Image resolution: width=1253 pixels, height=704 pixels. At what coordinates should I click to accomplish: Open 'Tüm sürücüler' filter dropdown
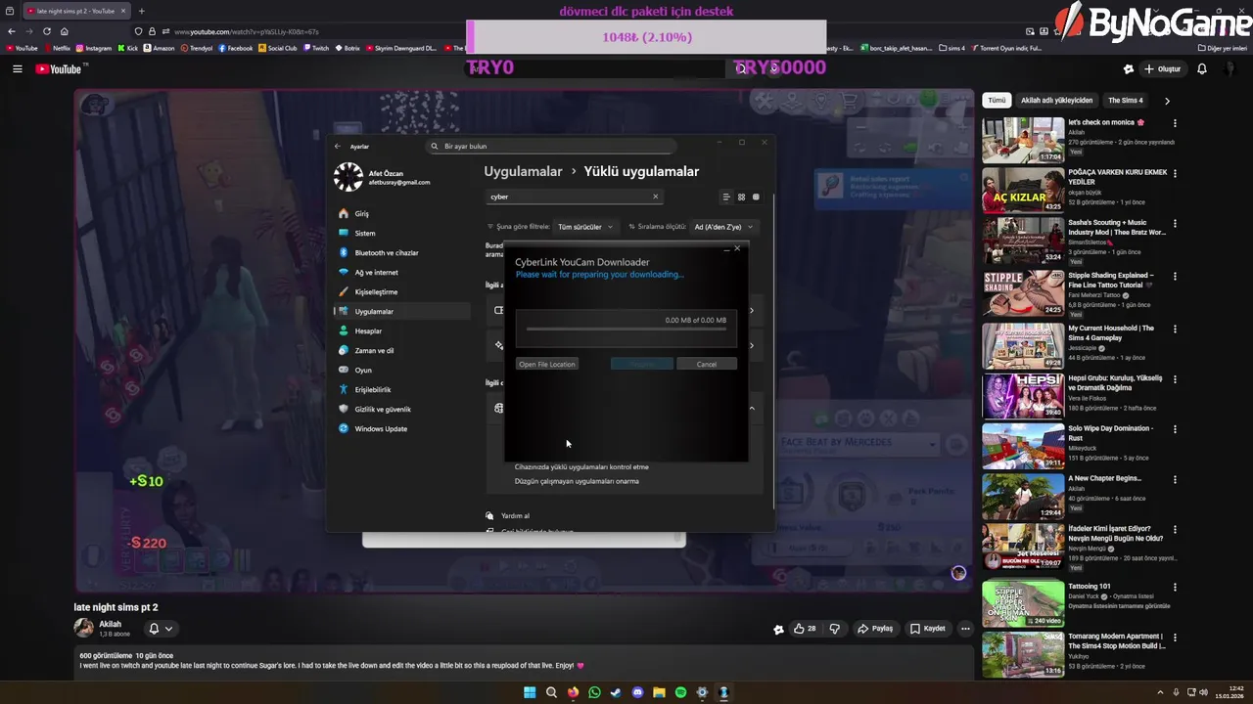pos(585,227)
